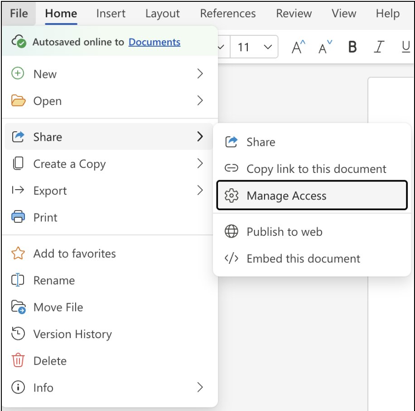The width and height of the screenshot is (415, 411).
Task: Toggle italic formatting
Action: point(379,47)
